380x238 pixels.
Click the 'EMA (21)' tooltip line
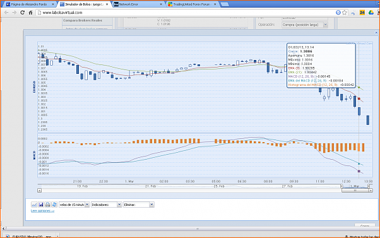[x=302, y=72]
